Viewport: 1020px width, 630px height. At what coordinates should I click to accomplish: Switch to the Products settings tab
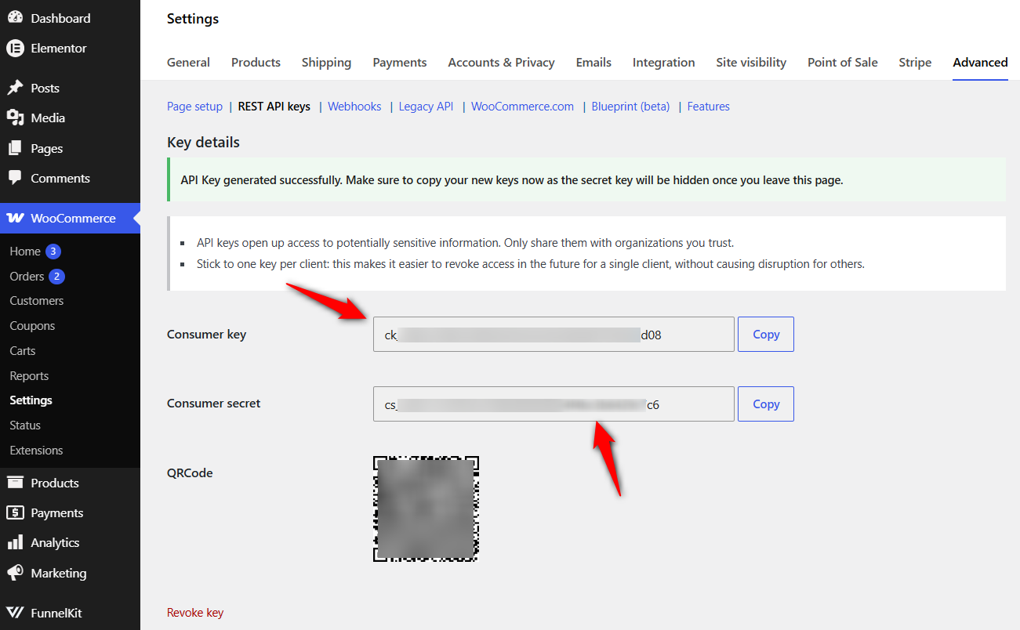point(256,62)
